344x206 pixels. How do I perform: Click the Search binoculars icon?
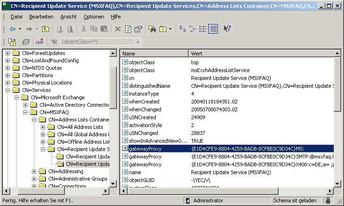coord(152,29)
